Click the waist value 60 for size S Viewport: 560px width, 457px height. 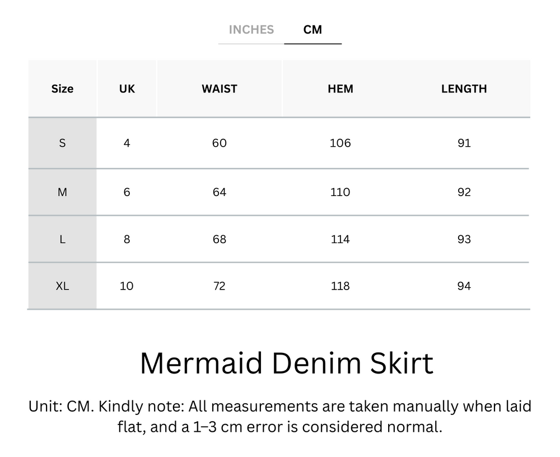[x=220, y=143]
